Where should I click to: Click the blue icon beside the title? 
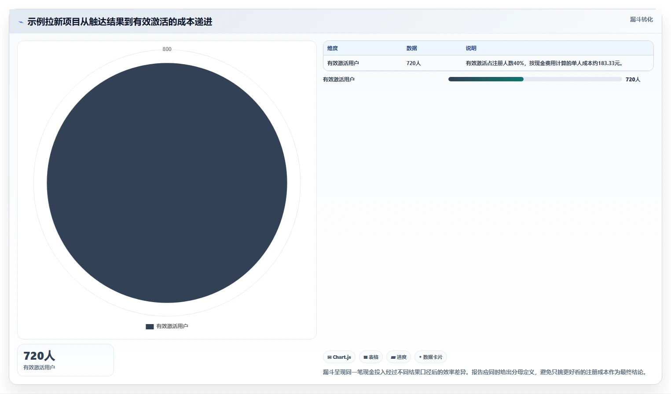point(21,22)
